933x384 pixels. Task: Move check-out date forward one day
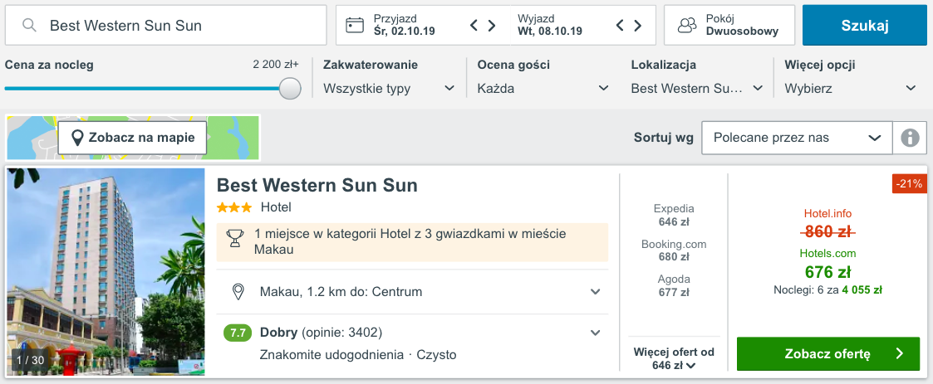(638, 26)
